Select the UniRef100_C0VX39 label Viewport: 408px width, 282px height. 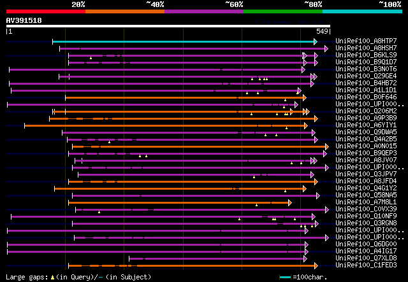point(366,209)
